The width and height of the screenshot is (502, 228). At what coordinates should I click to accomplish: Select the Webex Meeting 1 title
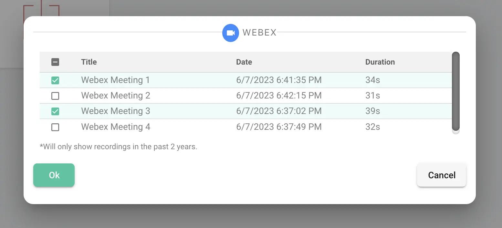(x=115, y=80)
